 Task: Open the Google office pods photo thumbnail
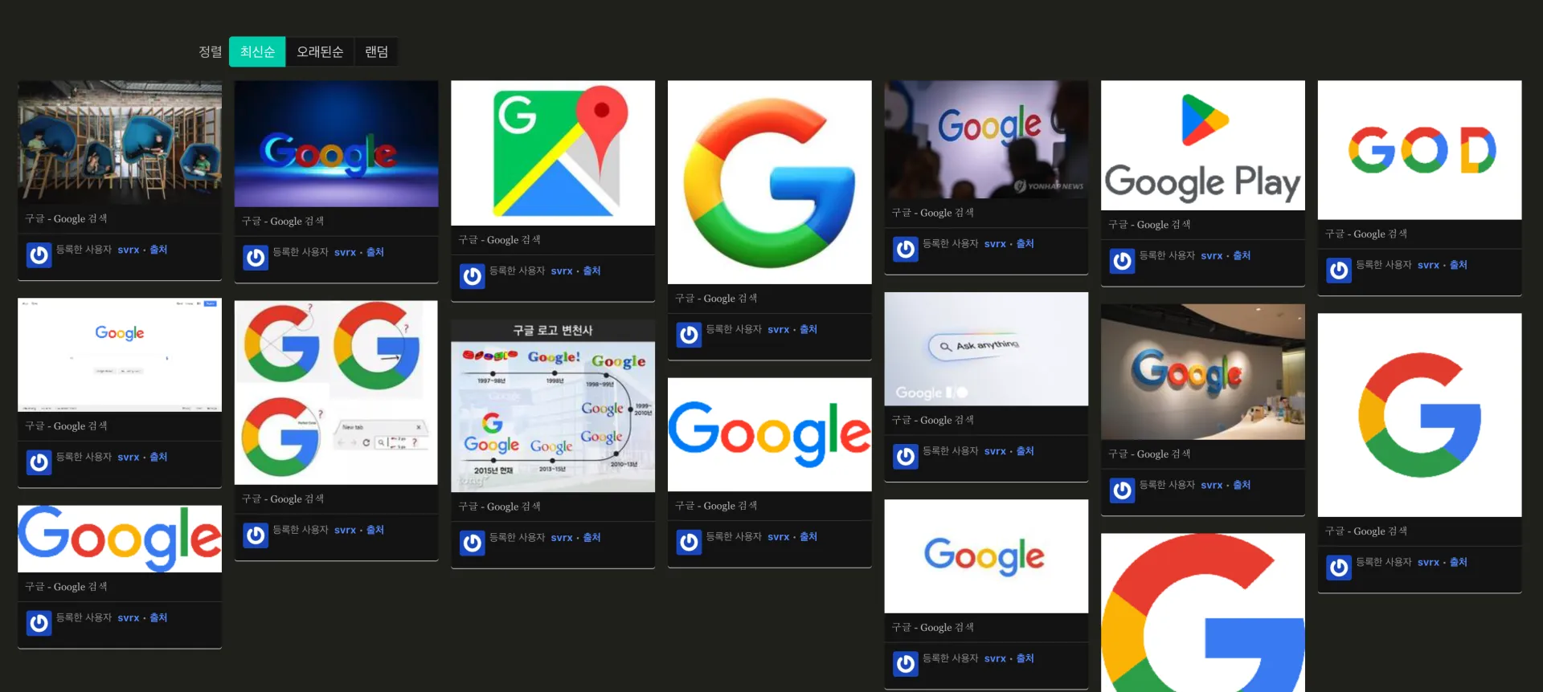(120, 142)
